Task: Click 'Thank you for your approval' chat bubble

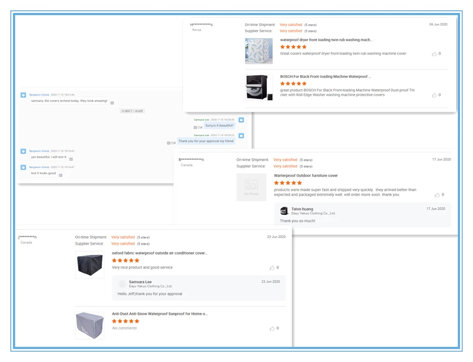Action: coord(206,141)
